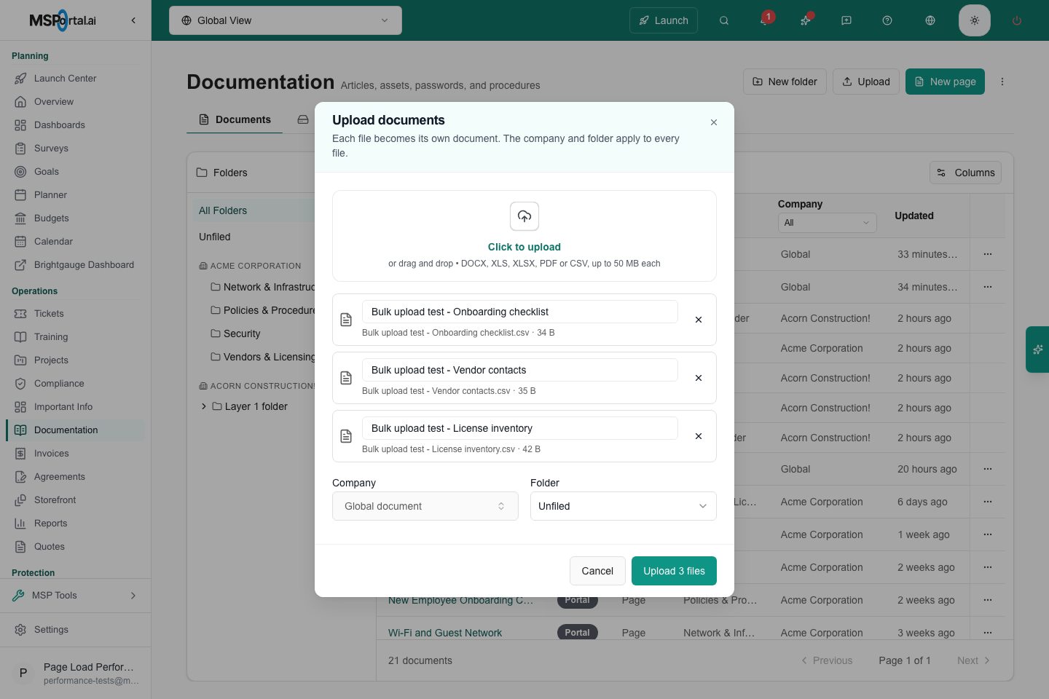Switch to the Documents tab
The image size is (1049, 699).
[235, 119]
